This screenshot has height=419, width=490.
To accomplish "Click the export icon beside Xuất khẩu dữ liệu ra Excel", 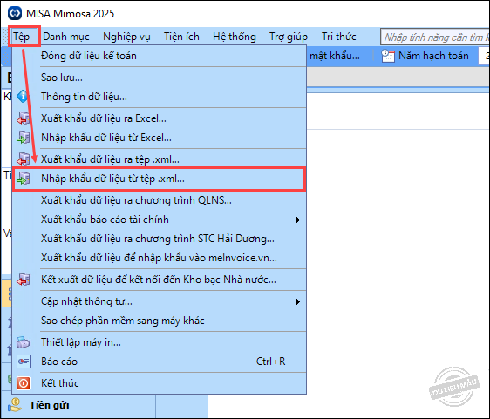I will pos(24,118).
